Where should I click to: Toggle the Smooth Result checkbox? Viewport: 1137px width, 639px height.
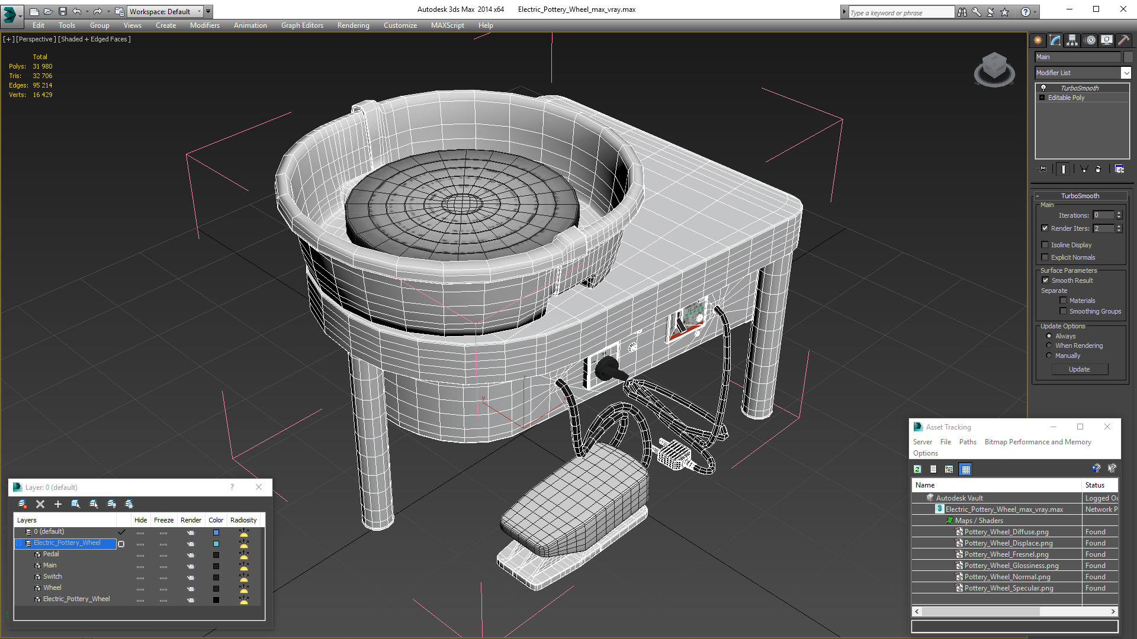coord(1045,280)
